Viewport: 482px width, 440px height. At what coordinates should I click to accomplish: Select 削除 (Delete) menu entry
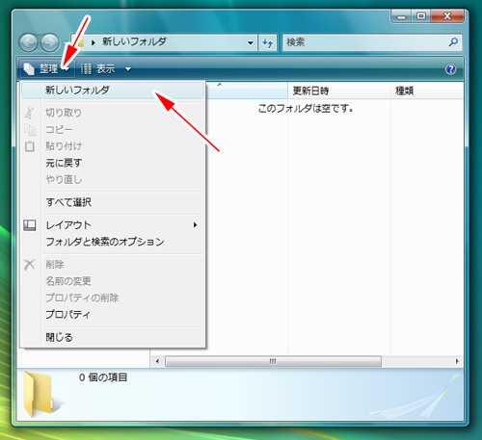coord(113,265)
